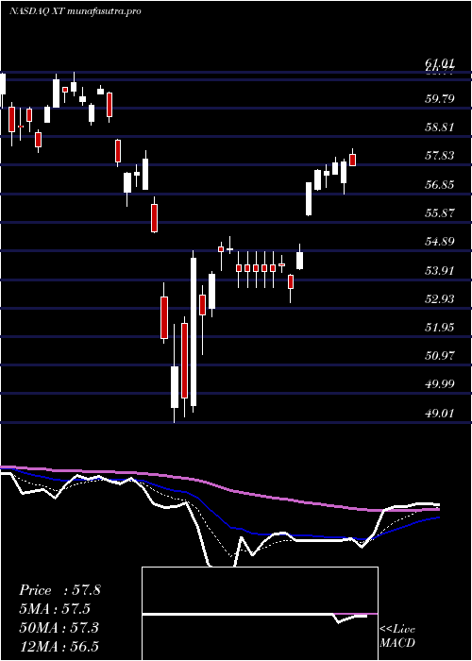Click the 49.01 price axis label

(440, 413)
